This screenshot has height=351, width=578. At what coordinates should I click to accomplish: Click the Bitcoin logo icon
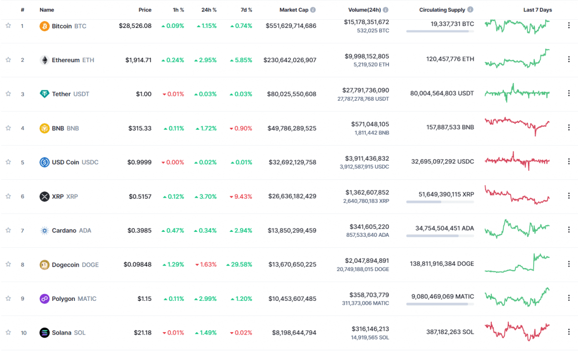pos(44,26)
